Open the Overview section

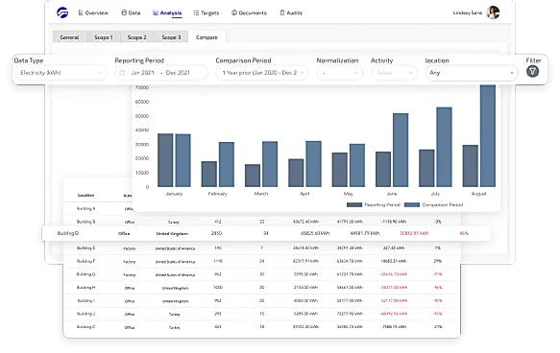tap(93, 12)
